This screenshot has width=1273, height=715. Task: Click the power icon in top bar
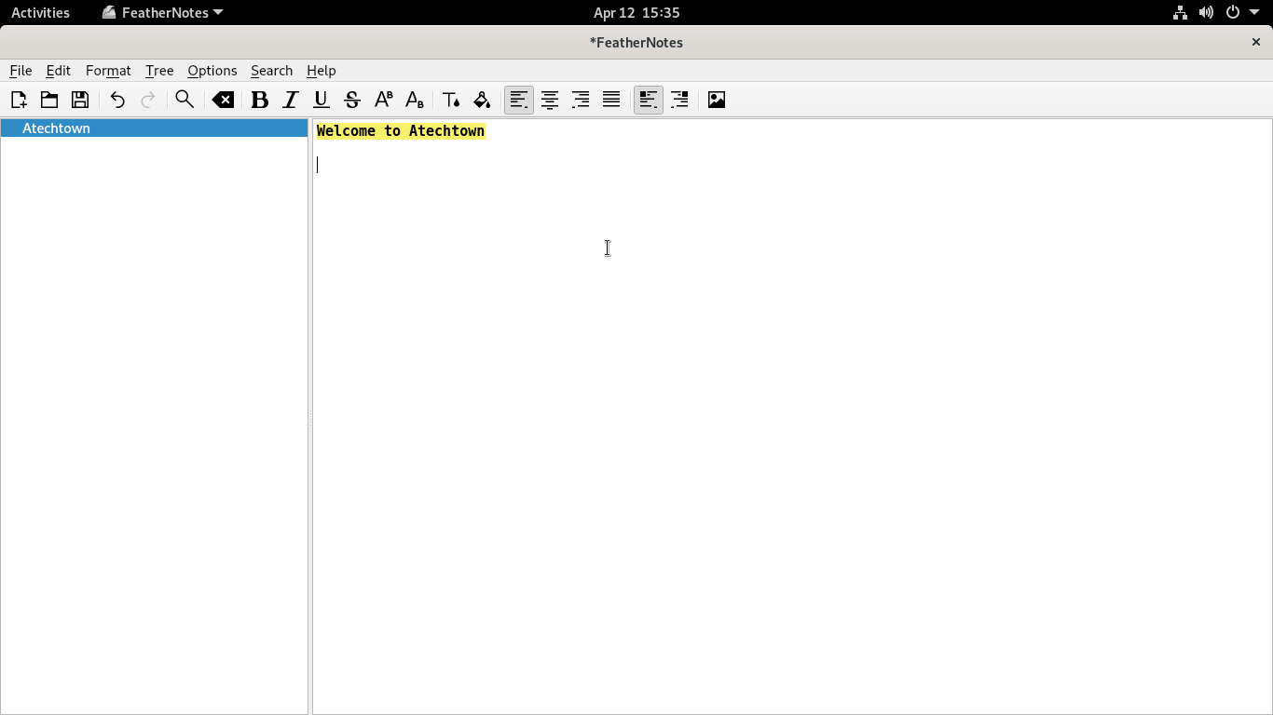click(1233, 13)
